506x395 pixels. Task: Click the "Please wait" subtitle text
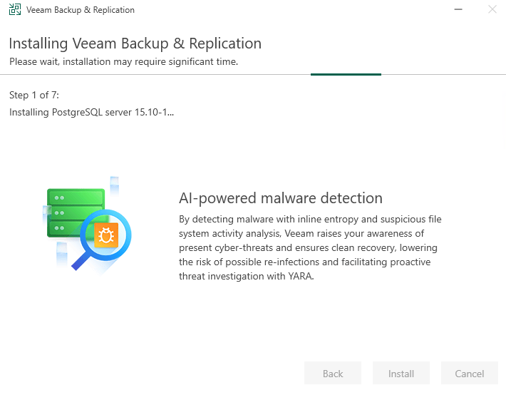[x=123, y=61]
